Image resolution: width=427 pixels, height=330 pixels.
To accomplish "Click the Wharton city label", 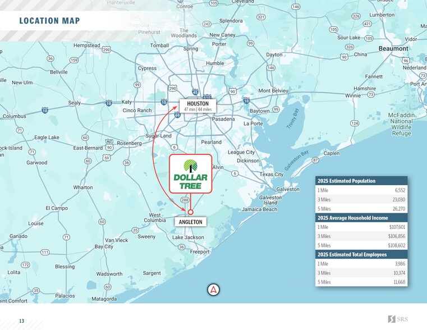I will [x=83, y=187].
